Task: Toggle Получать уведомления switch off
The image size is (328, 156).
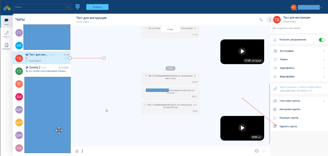Action: 321,40
